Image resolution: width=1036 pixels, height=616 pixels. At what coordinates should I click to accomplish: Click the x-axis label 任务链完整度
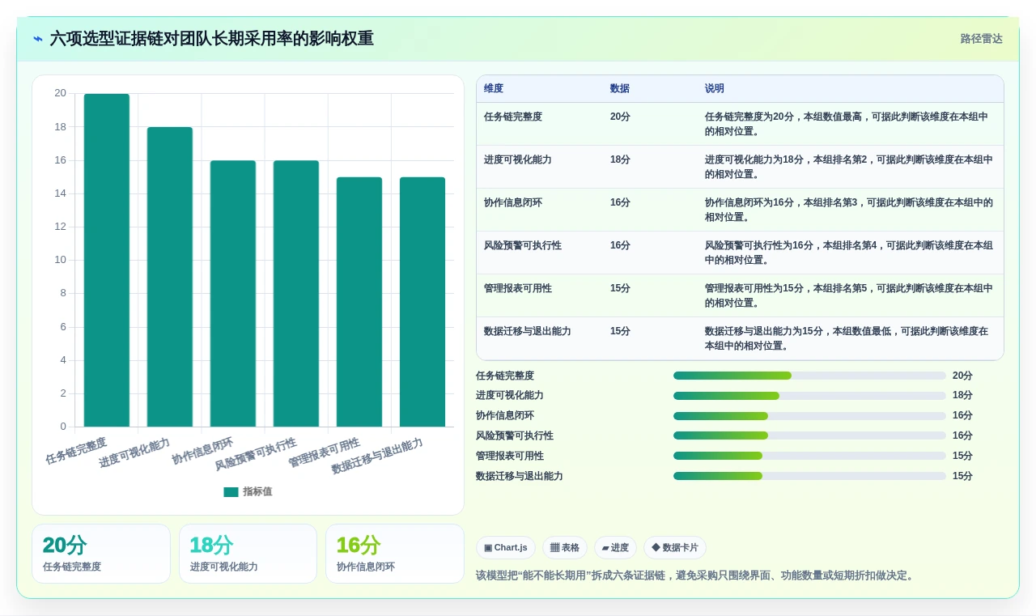click(76, 450)
